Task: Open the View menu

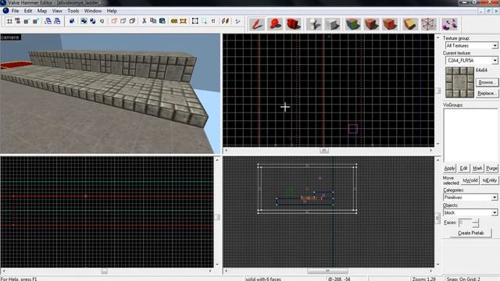Action: coord(57,11)
